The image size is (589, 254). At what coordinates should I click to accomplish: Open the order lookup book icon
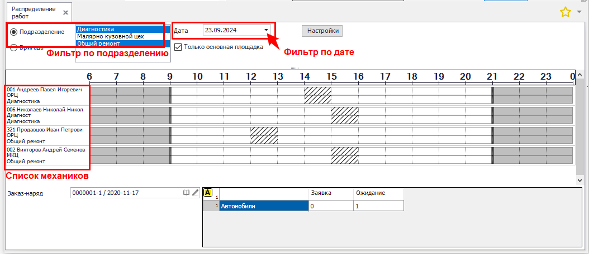pyautogui.click(x=186, y=193)
